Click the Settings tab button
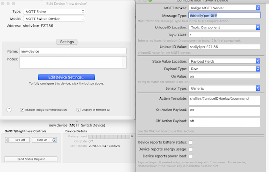The width and height of the screenshot is (269, 172). 67,42
